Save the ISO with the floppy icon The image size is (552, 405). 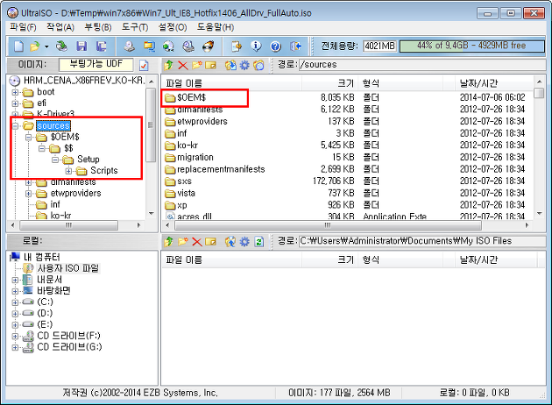[81, 46]
